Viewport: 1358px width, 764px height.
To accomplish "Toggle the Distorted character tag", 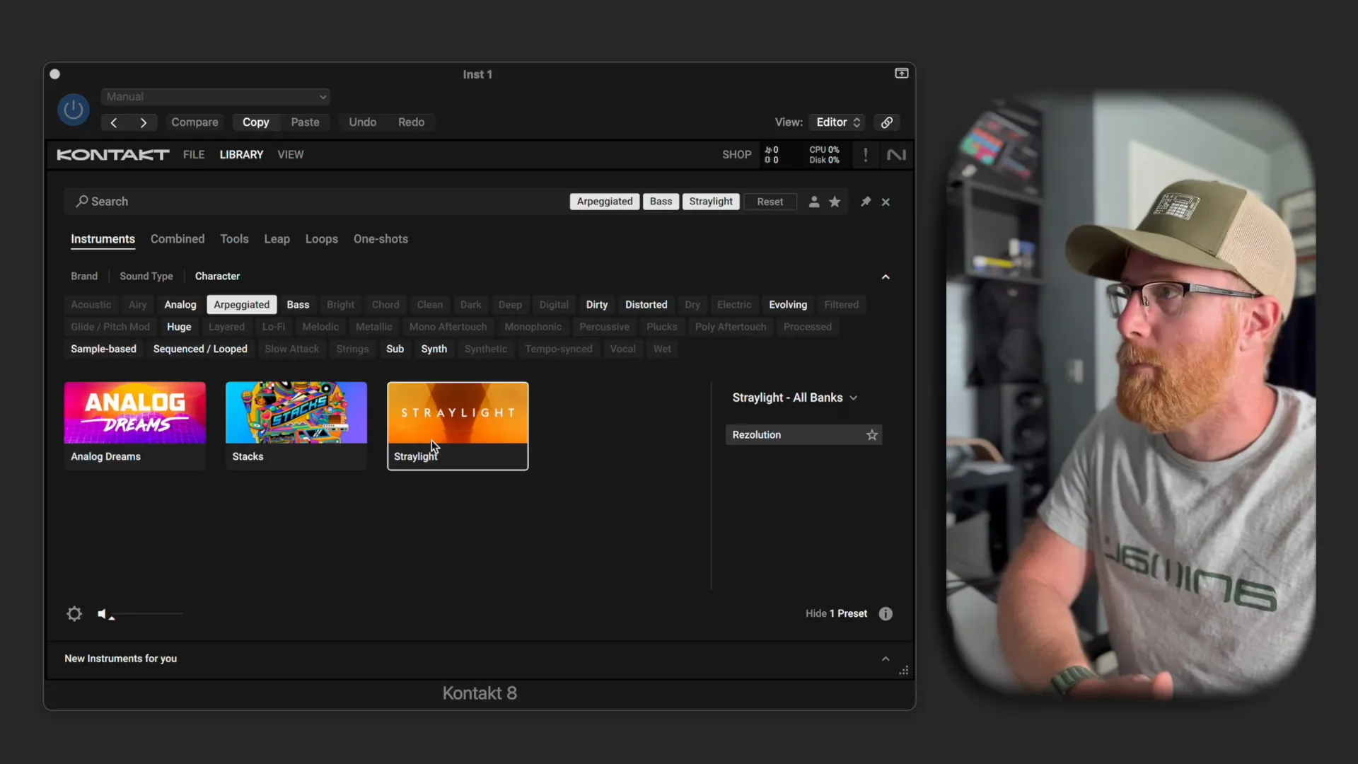I will [646, 305].
